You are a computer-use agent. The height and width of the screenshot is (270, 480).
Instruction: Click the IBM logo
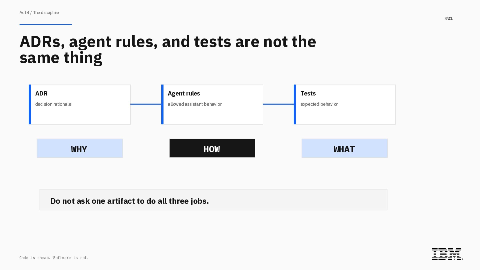tap(447, 254)
